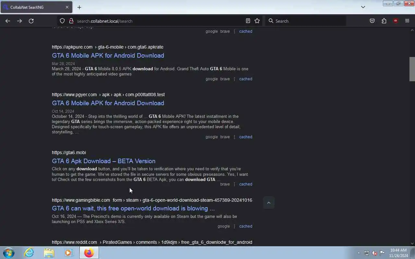Click the scrollbar down arrow

coord(412,243)
